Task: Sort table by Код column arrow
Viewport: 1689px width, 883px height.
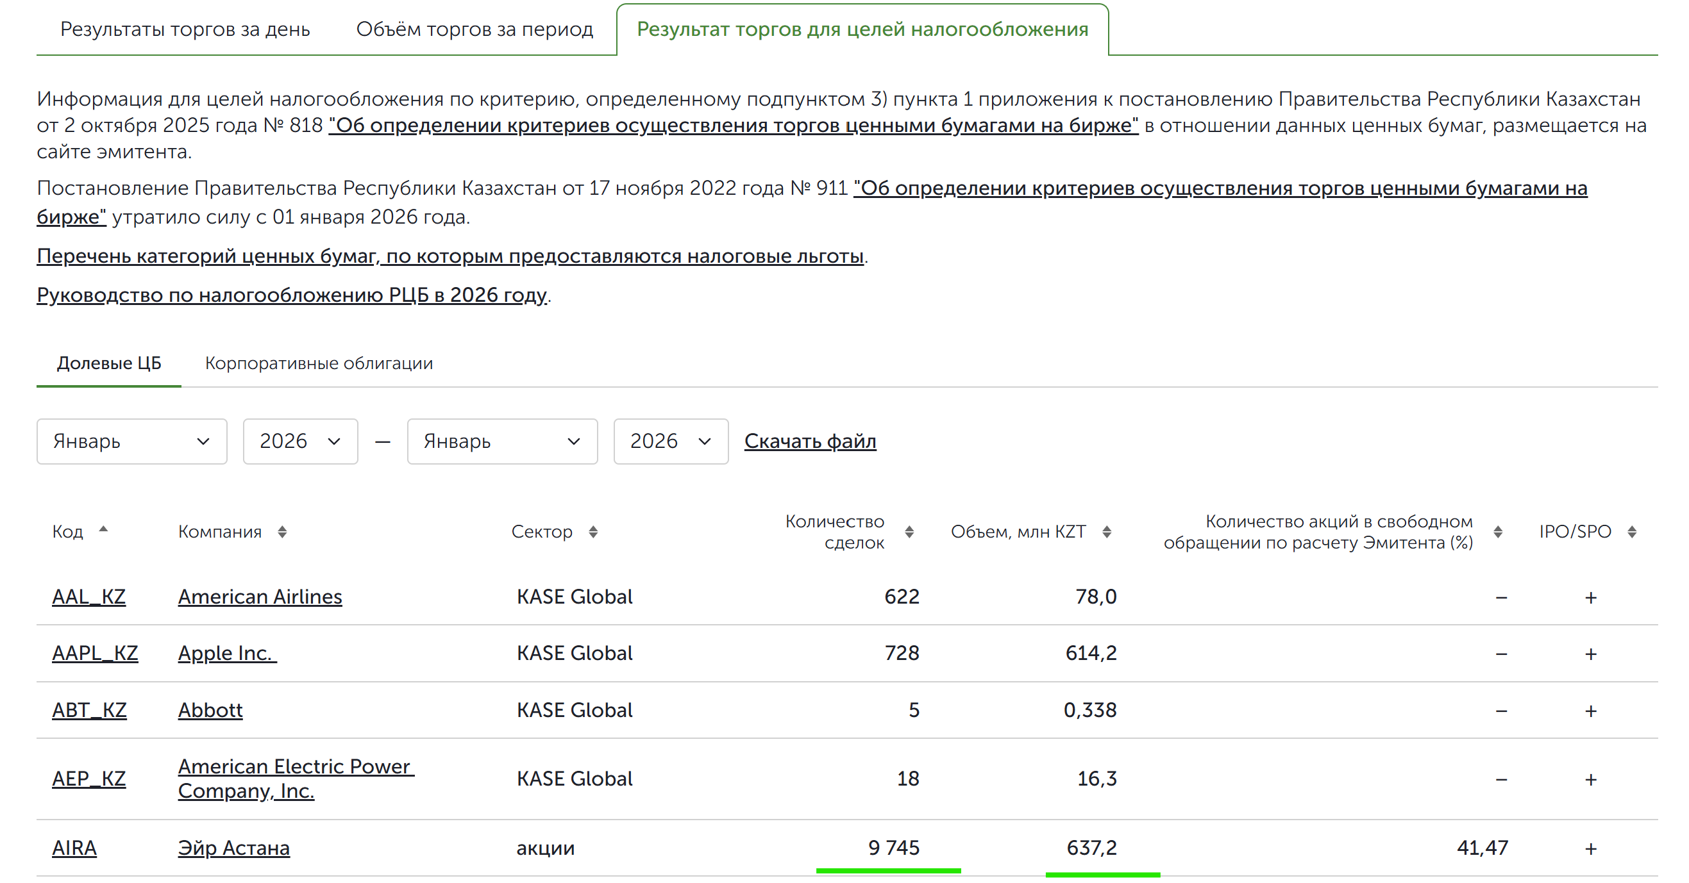Action: pyautogui.click(x=103, y=529)
